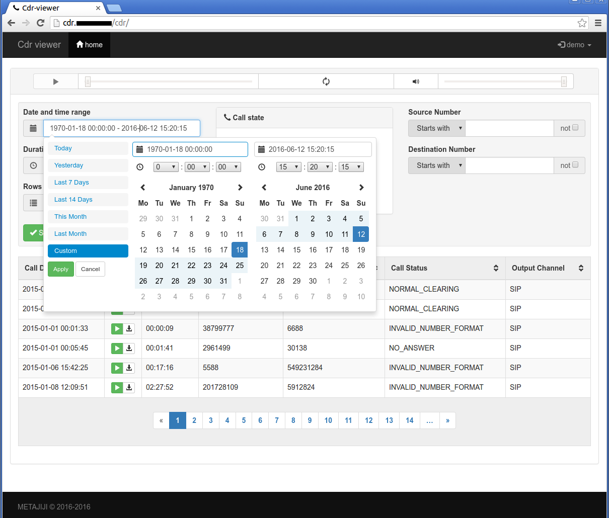Select Last 14 Days range preset
Viewport: 609px width, 518px height.
pos(88,200)
